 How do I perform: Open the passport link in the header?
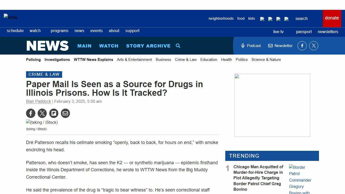304,32
